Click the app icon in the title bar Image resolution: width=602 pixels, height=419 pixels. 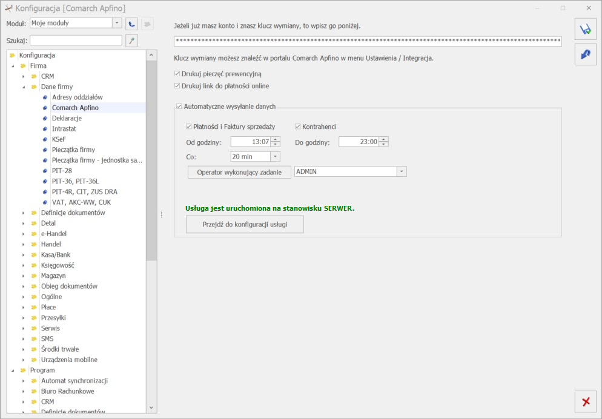click(x=8, y=8)
